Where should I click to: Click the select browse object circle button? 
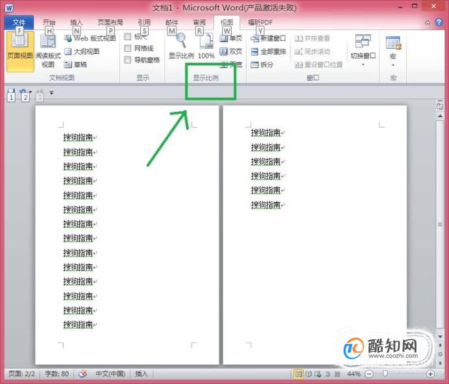tap(440, 354)
